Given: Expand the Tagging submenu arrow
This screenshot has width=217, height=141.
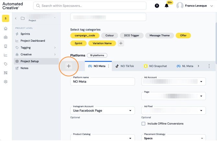Looking at the screenshot, I should coord(55,48).
